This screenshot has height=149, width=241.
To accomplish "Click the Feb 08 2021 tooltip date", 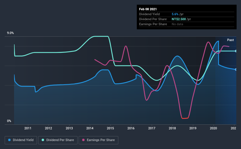I will [x=148, y=9].
